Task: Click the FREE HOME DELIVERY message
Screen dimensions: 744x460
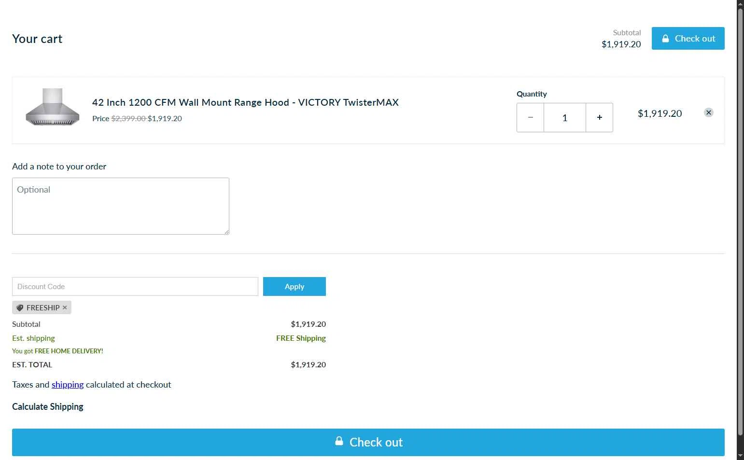Action: [x=57, y=351]
